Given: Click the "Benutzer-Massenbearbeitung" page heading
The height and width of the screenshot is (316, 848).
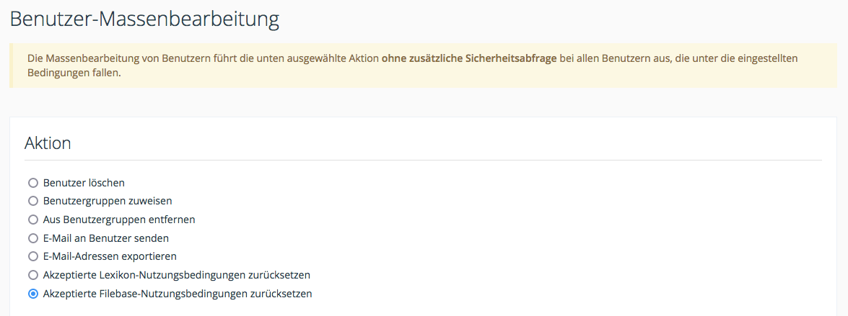Looking at the screenshot, I should (144, 19).
